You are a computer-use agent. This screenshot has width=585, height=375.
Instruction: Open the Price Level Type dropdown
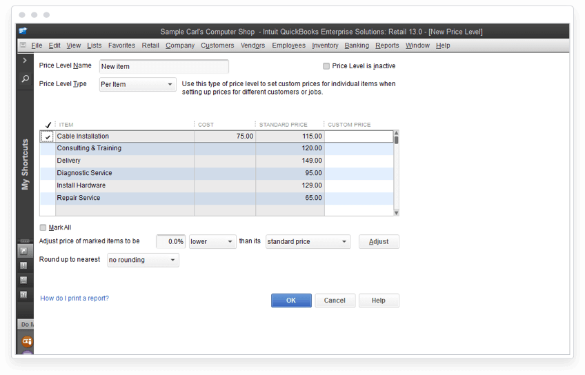click(138, 84)
